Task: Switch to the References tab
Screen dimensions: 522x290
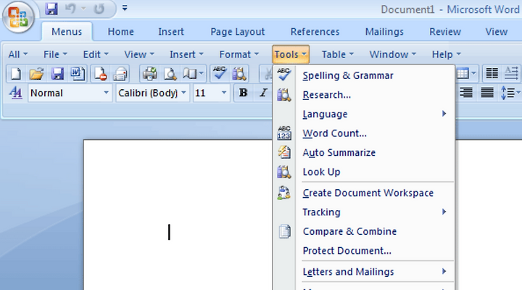Action: coord(315,32)
